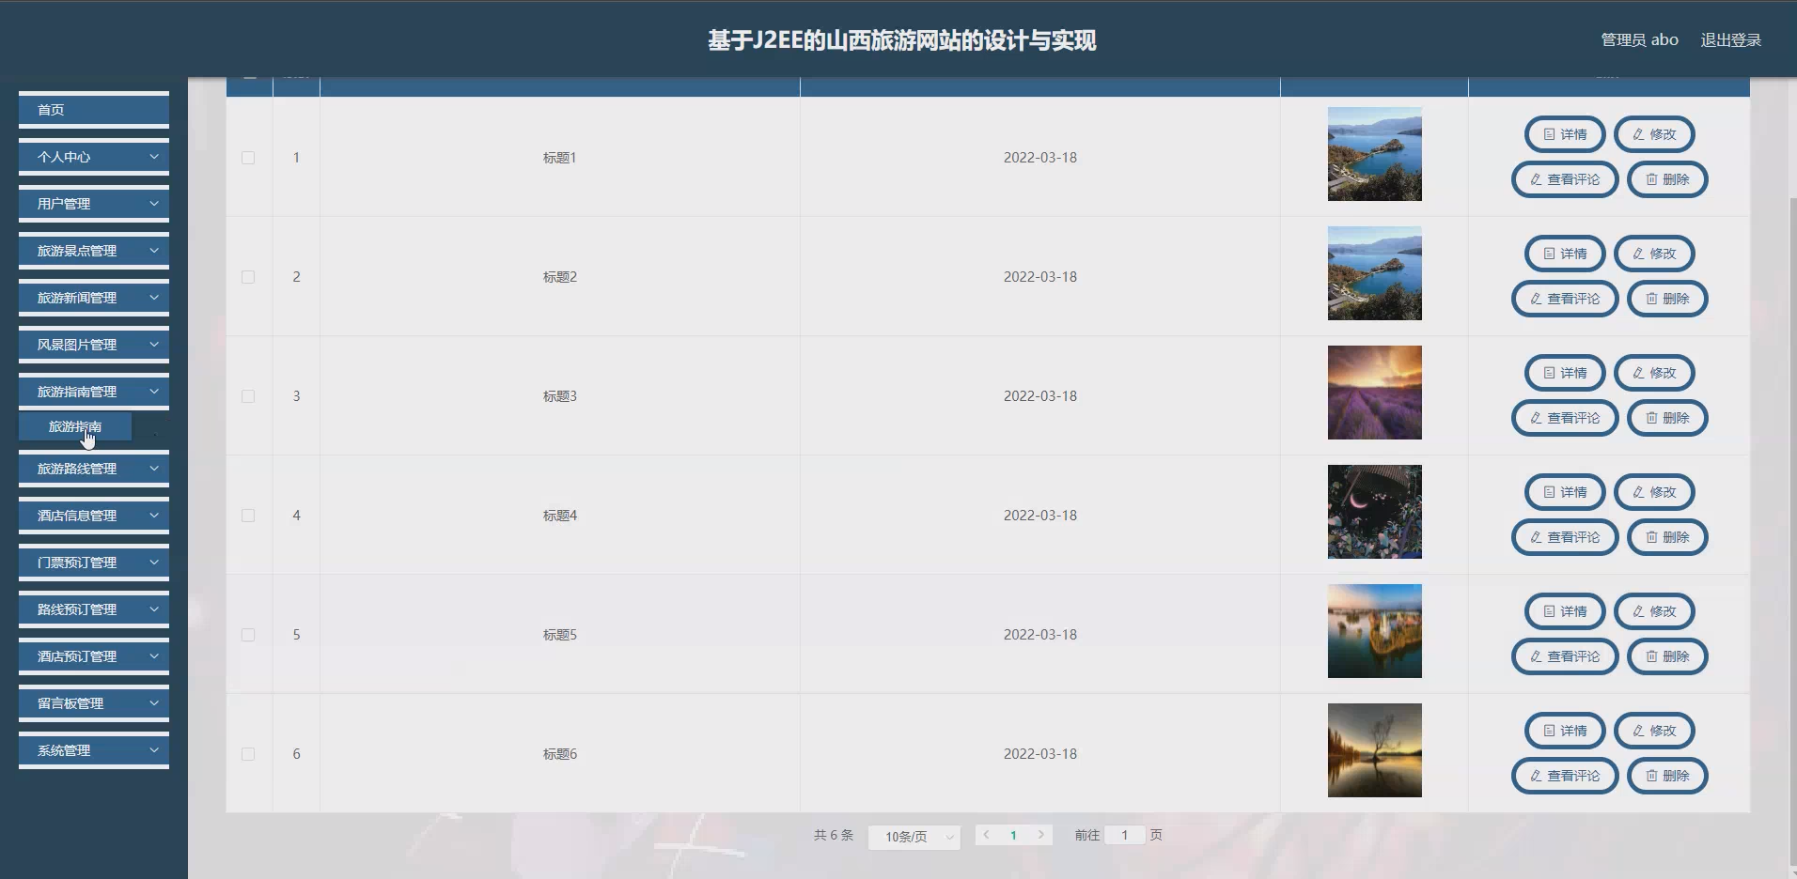Open 详情 for 标题4
Screen dimensions: 1797x879
click(x=1565, y=492)
